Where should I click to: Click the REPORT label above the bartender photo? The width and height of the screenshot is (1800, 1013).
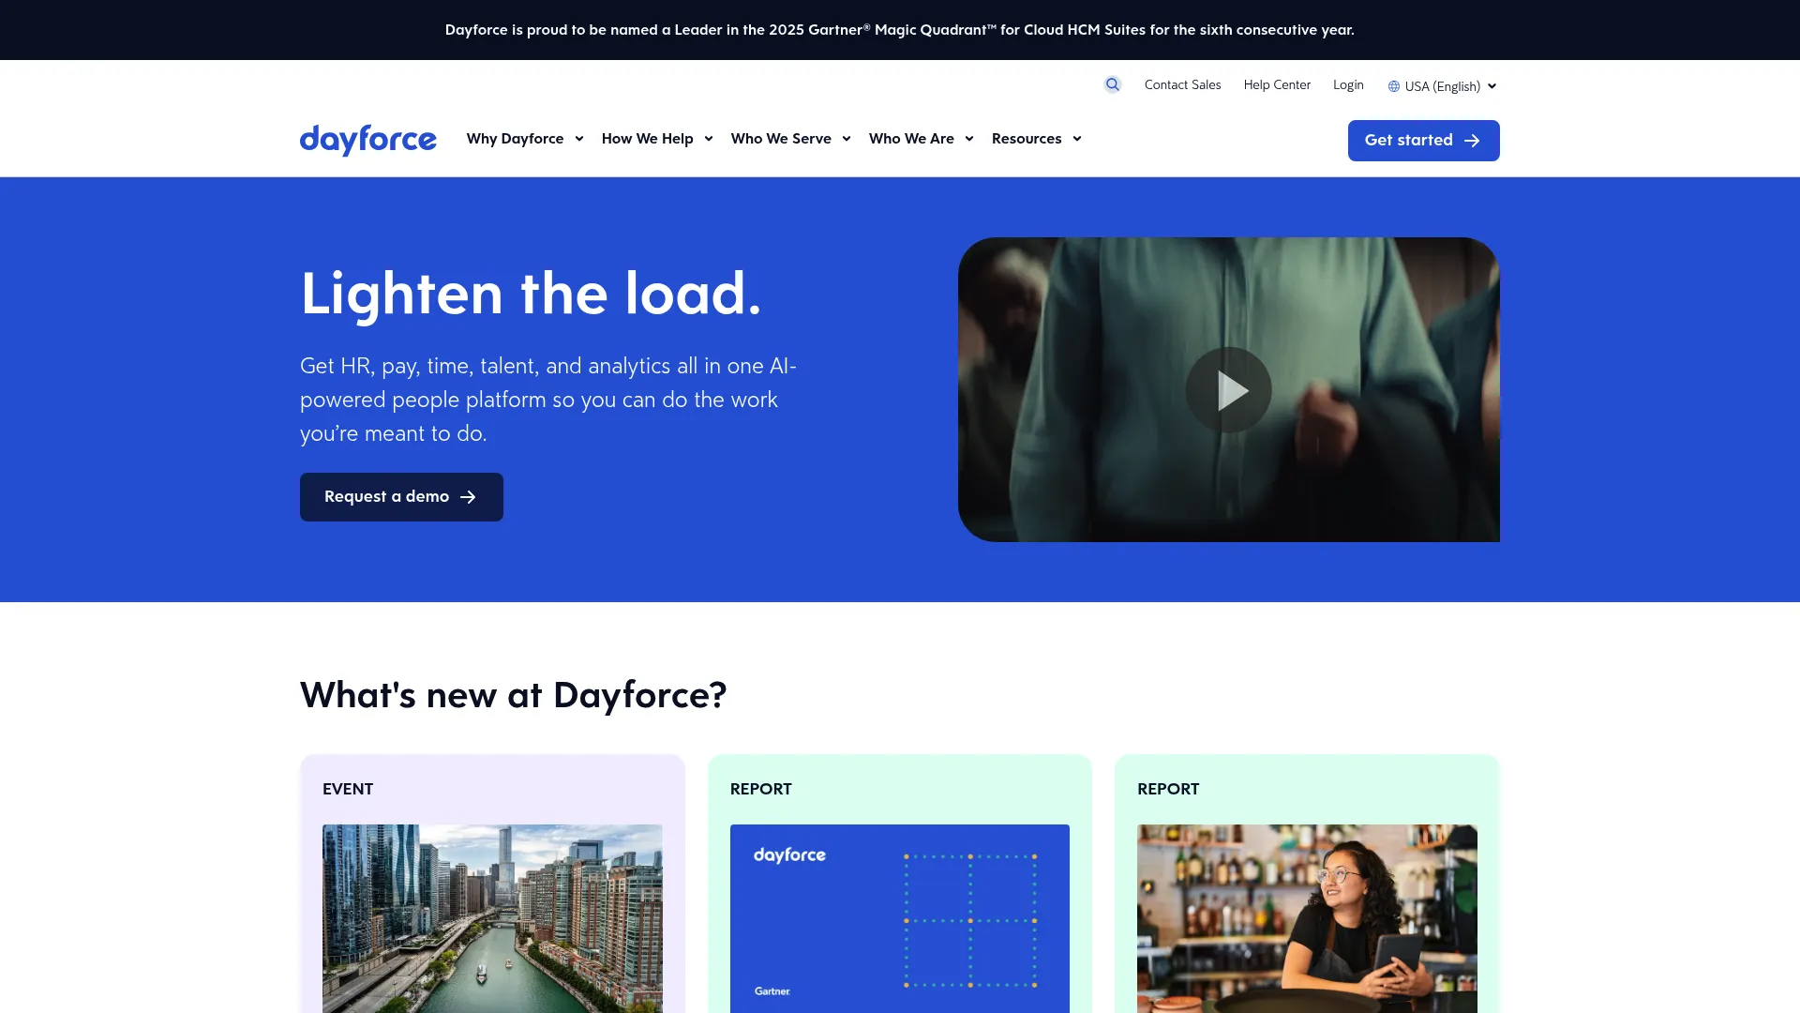pos(1168,789)
